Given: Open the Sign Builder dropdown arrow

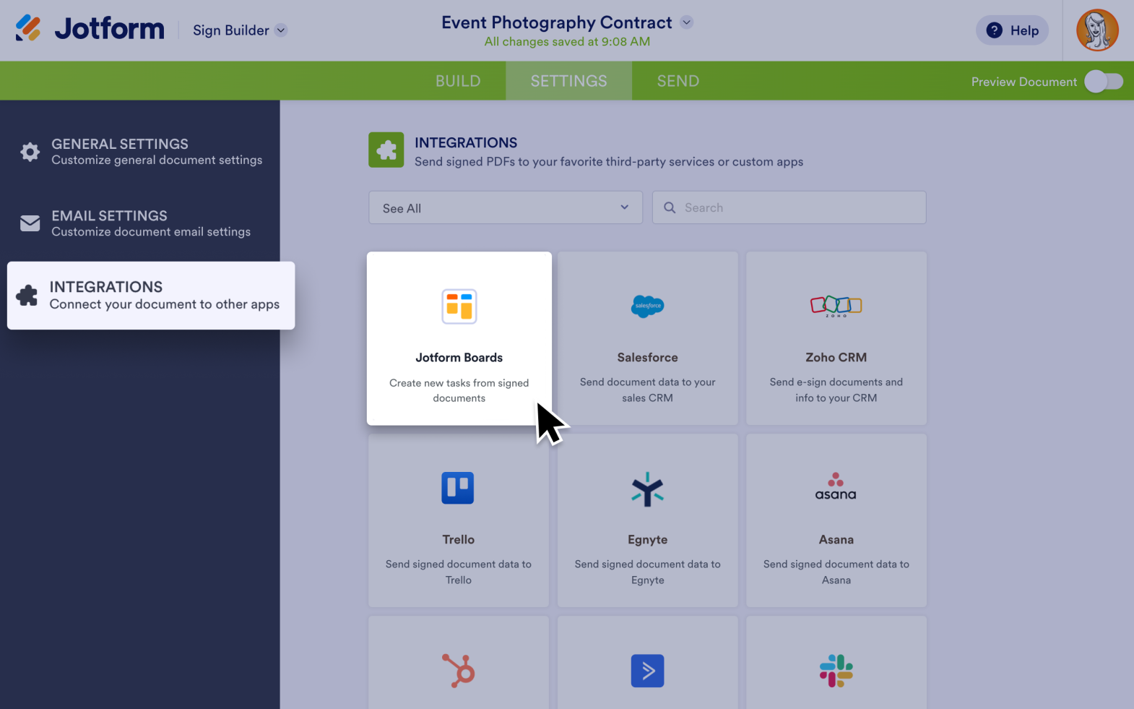Looking at the screenshot, I should point(281,30).
